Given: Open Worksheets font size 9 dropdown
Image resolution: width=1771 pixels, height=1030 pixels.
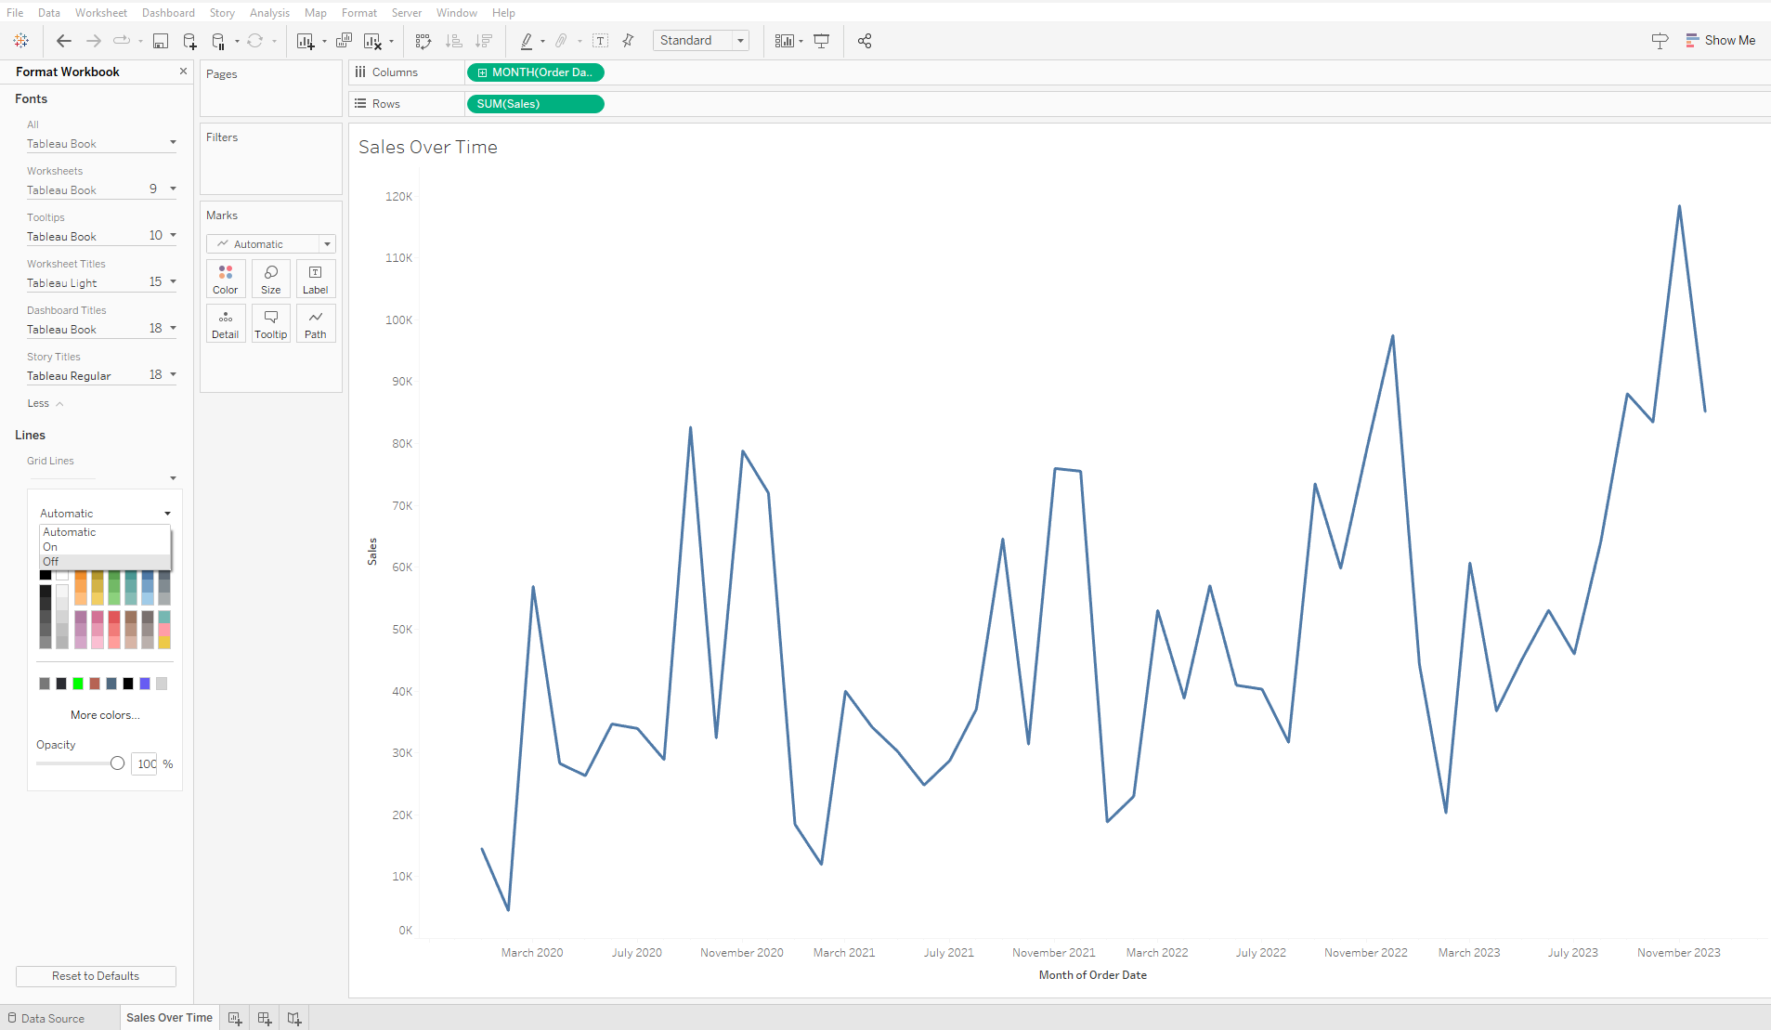Looking at the screenshot, I should [x=163, y=189].
